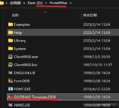
Task: Expand the chevron after Date (D:) breadcrumb
Action: click(x=46, y=3)
